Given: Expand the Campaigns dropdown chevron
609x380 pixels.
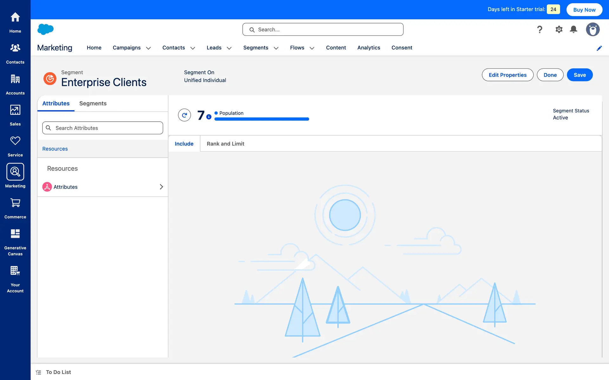Looking at the screenshot, I should coord(148,48).
